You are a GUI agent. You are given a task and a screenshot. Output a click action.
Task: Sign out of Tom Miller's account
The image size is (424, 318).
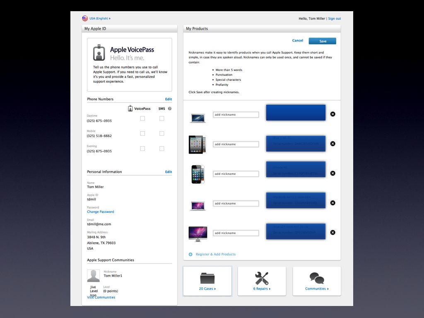click(x=335, y=19)
